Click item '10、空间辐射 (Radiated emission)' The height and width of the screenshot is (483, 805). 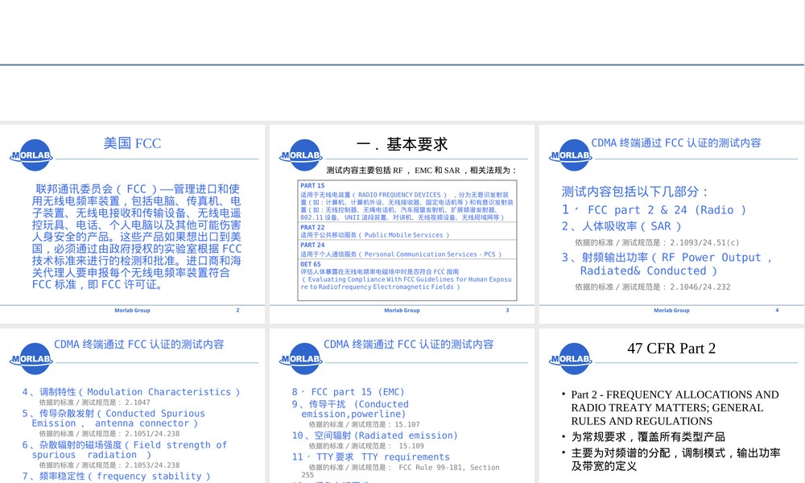(x=375, y=436)
